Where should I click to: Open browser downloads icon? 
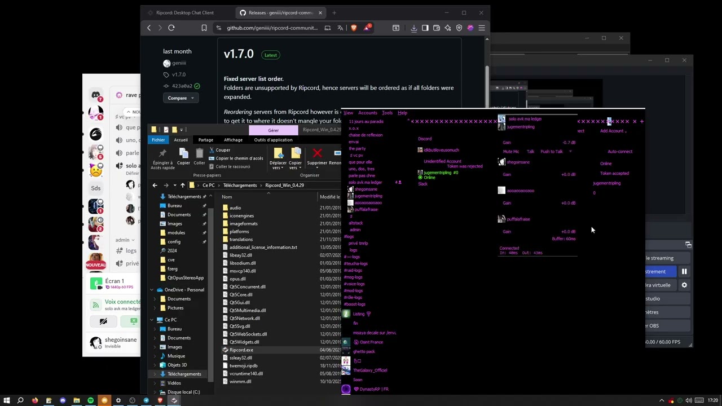click(413, 28)
